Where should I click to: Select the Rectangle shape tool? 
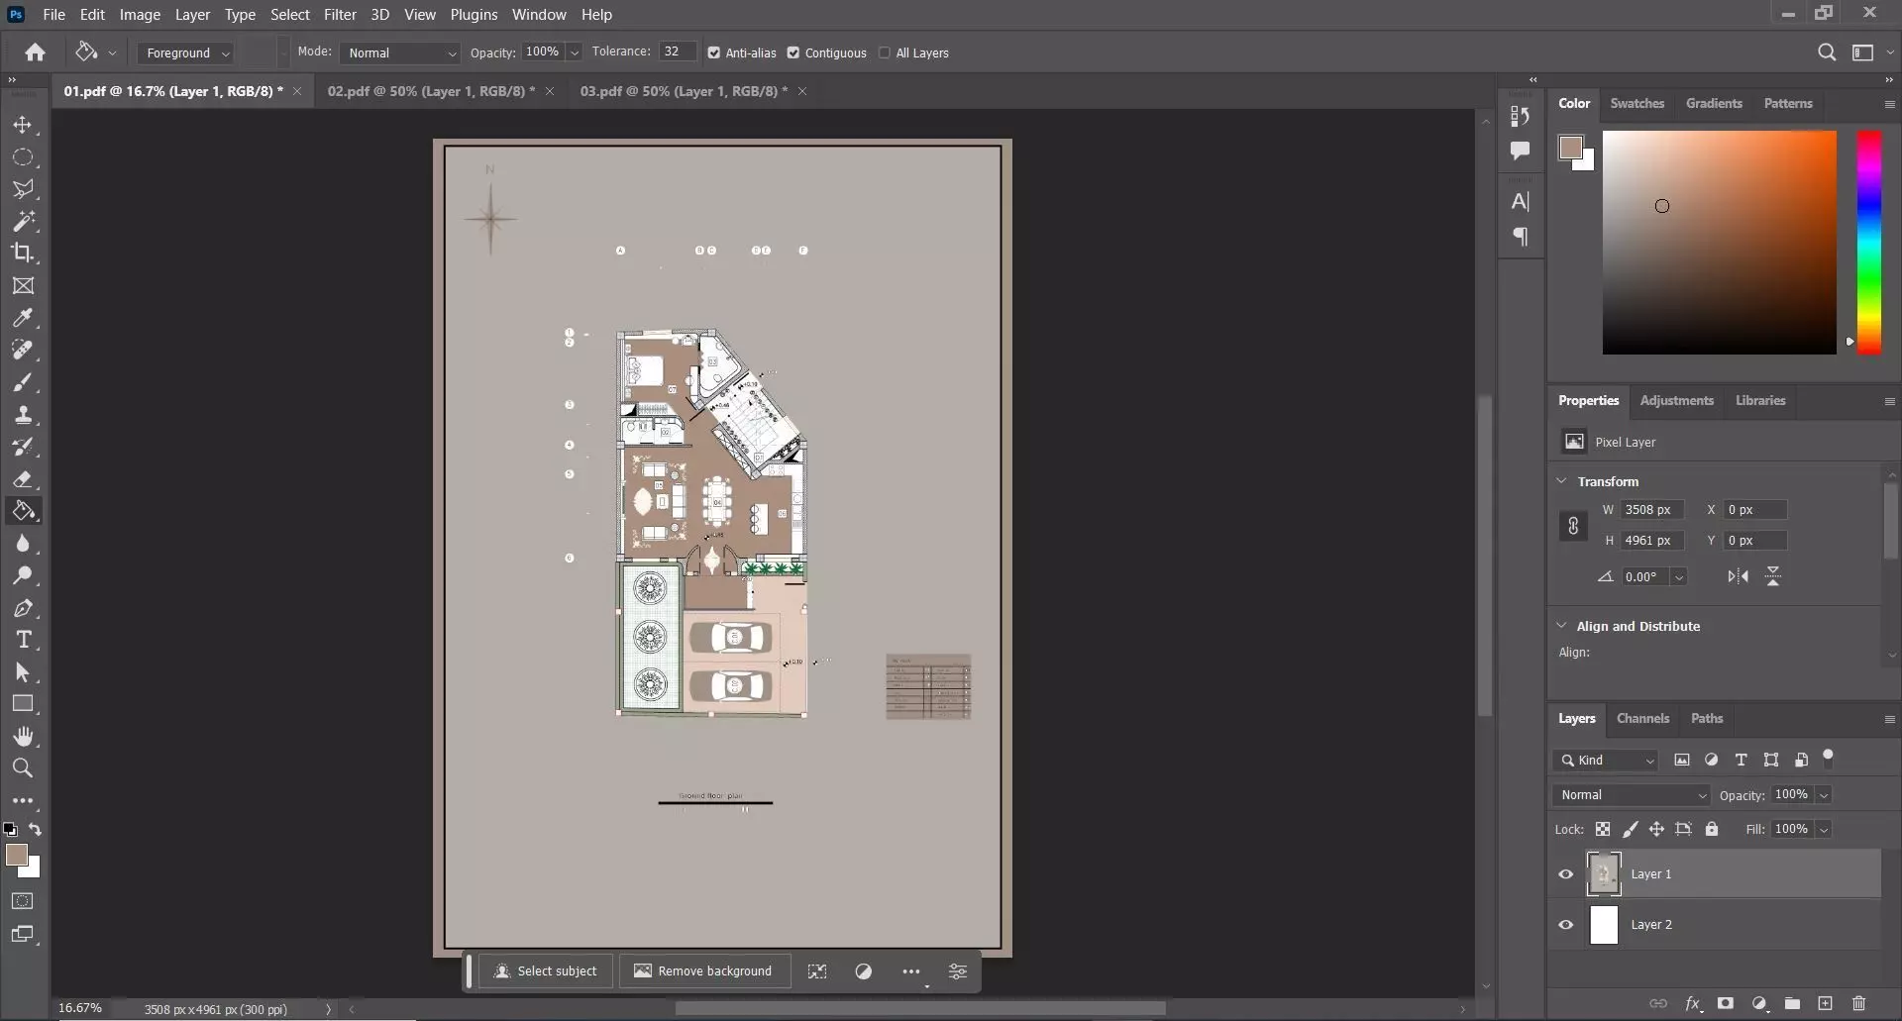23,704
